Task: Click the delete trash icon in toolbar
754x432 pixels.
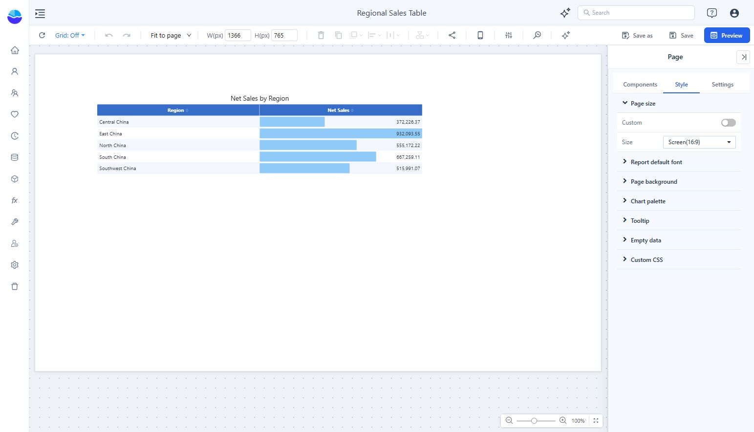Action: click(x=321, y=35)
